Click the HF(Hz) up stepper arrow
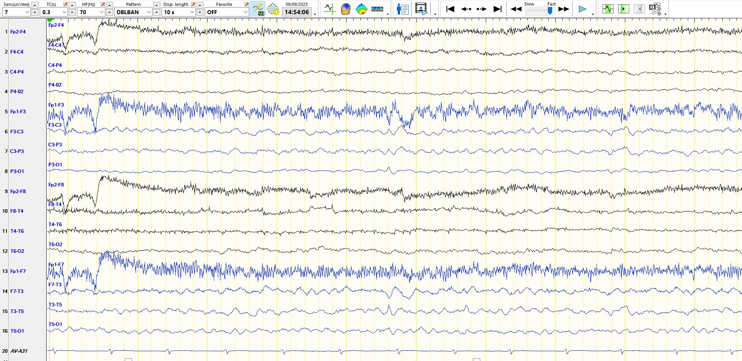The width and height of the screenshot is (742, 361). coord(110,5)
